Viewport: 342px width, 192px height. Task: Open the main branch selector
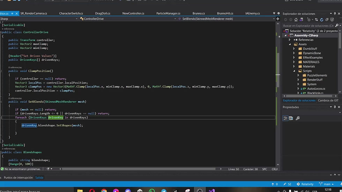pyautogui.click(x=326, y=184)
